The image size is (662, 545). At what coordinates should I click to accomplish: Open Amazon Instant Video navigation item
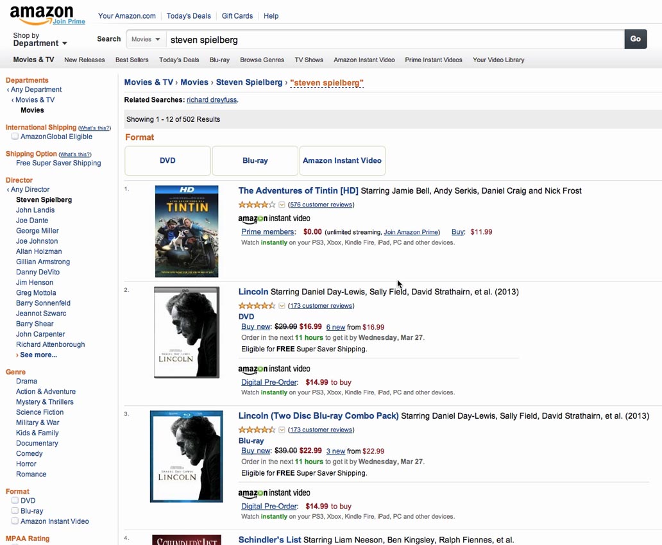click(364, 60)
